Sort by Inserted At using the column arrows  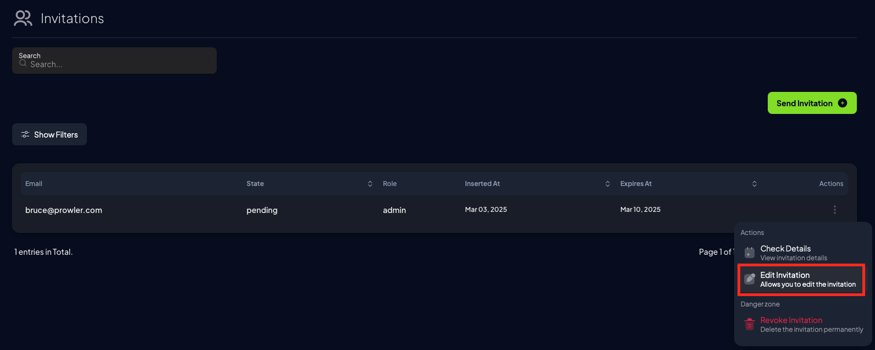pyautogui.click(x=608, y=184)
